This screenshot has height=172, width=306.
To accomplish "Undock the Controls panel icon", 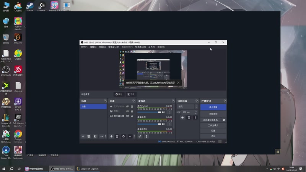I will (x=225, y=101).
